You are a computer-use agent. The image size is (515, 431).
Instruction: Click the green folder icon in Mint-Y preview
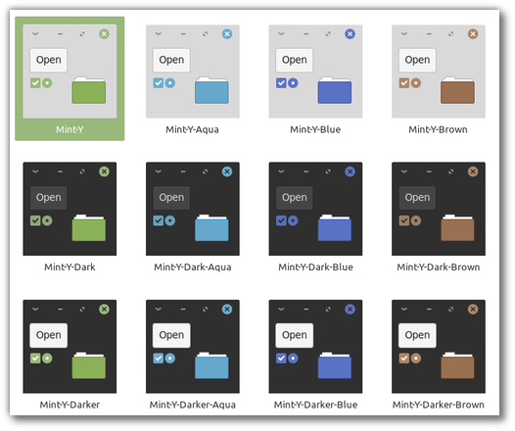point(89,90)
